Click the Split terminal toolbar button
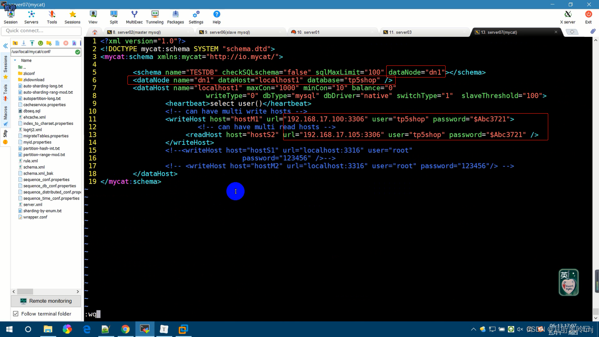This screenshot has width=599, height=337. pos(114,17)
